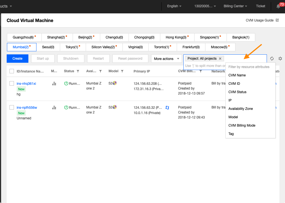Switch to the Beijing(2) region tab
Image resolution: width=285 pixels, height=203 pixels.
86,37
